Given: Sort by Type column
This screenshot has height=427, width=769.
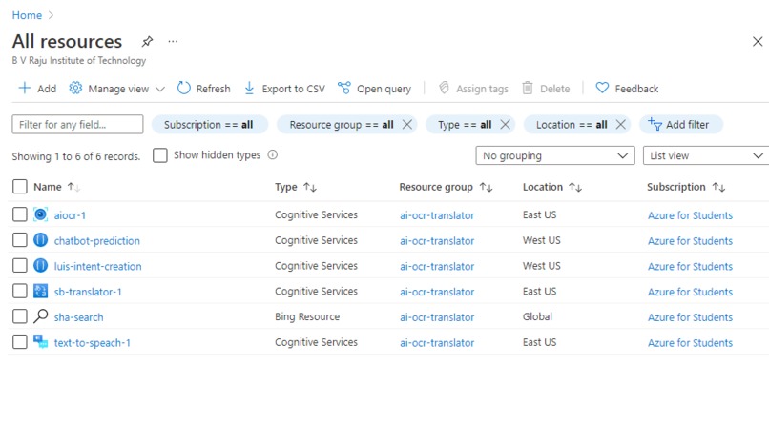Looking at the screenshot, I should click(x=296, y=187).
